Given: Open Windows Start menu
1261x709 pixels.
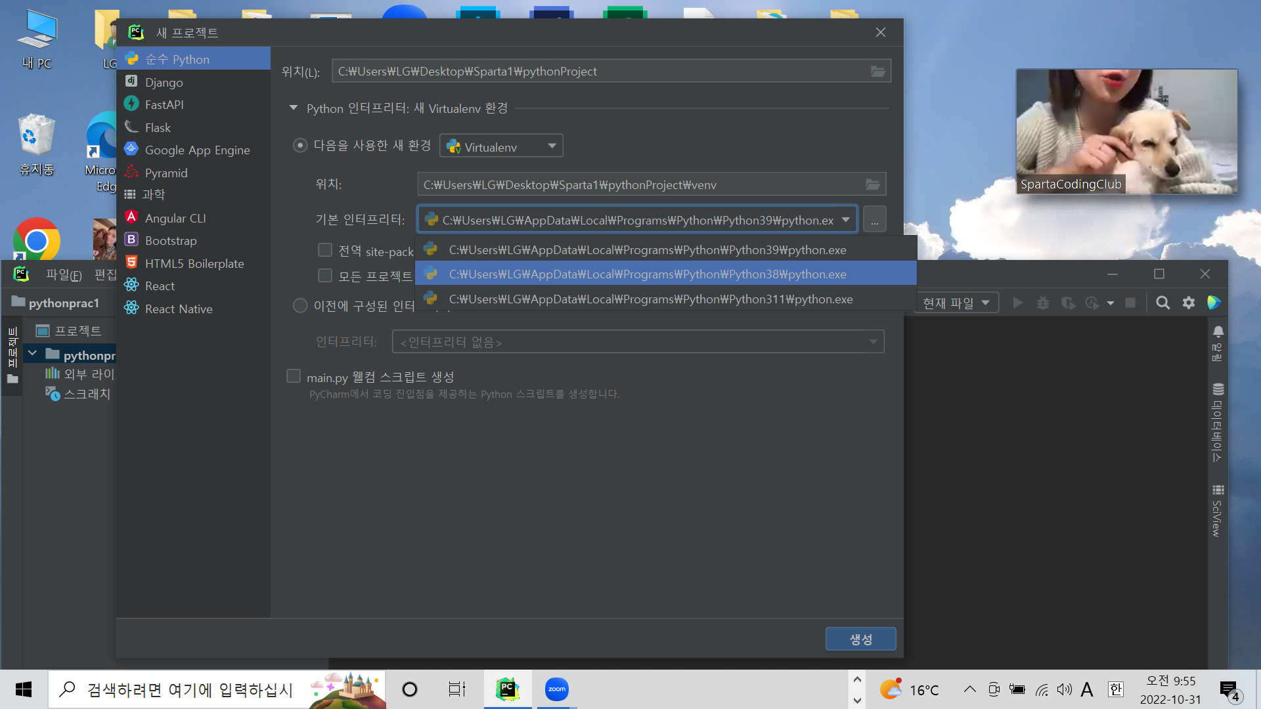Looking at the screenshot, I should coord(24,689).
